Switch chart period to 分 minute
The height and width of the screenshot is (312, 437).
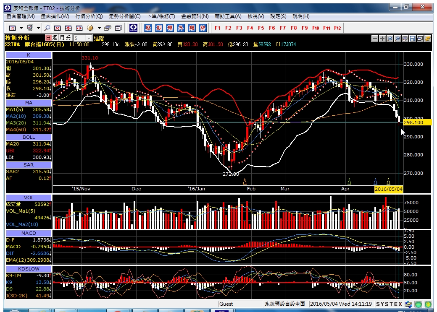[x=68, y=38]
